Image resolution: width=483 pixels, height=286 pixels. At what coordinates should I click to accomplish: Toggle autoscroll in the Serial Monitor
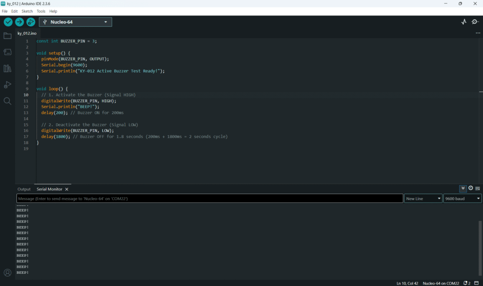(x=463, y=188)
